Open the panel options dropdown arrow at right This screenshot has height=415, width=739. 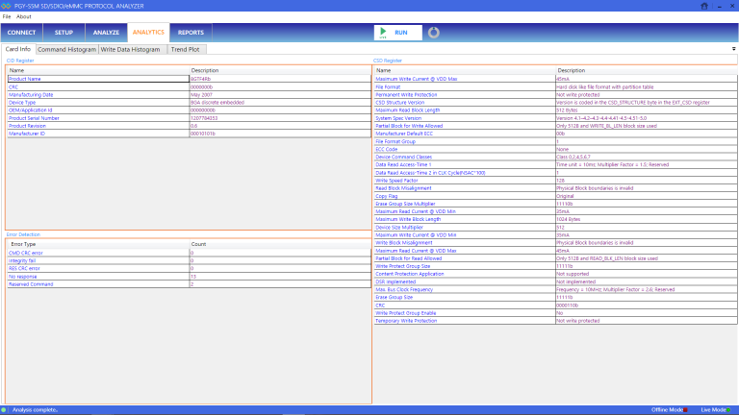(734, 49)
